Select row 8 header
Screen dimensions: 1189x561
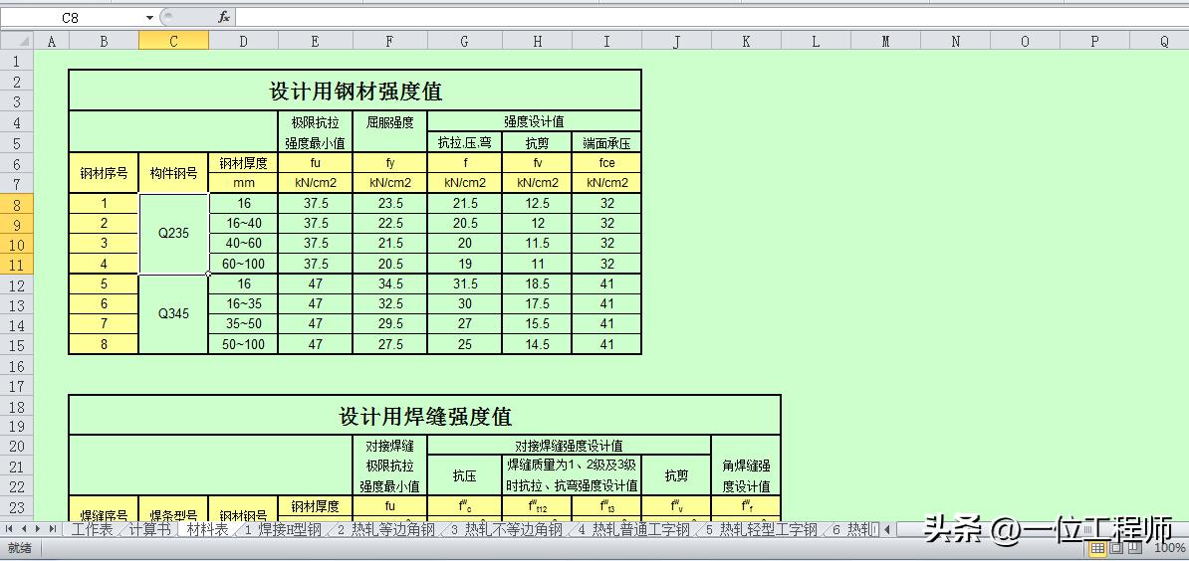[x=18, y=205]
